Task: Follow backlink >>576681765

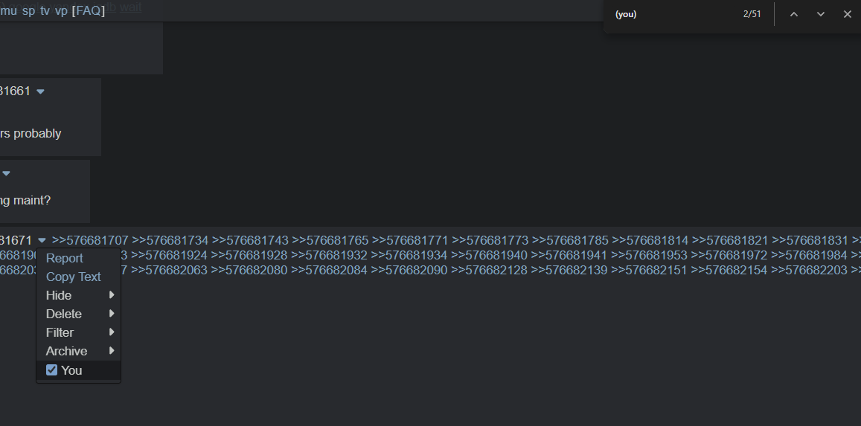Action: point(330,241)
